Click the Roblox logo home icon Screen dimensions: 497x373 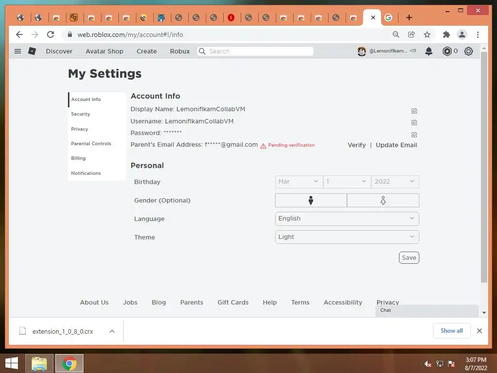[32, 51]
